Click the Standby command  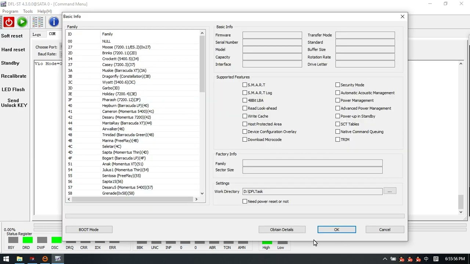pos(10,63)
